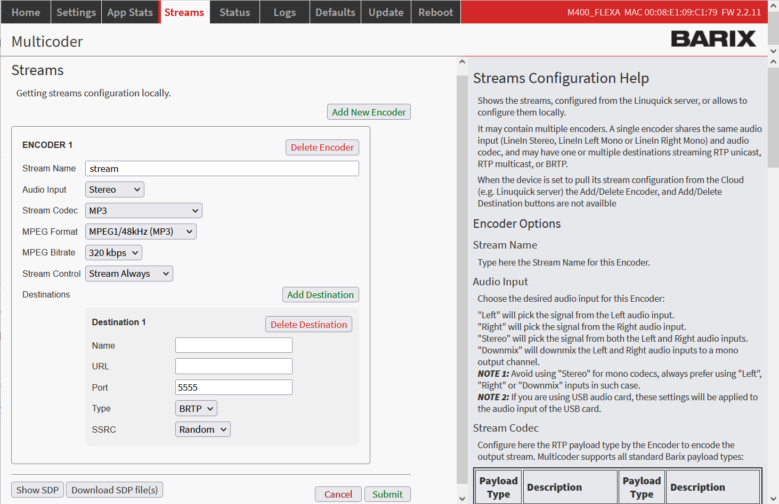
Task: Switch to the Settings tab
Action: tap(76, 12)
